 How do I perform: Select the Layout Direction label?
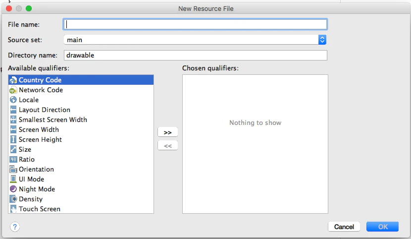[x=45, y=110]
